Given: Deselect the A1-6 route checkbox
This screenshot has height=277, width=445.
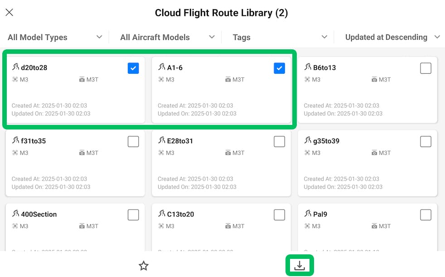Looking at the screenshot, I should point(280,68).
